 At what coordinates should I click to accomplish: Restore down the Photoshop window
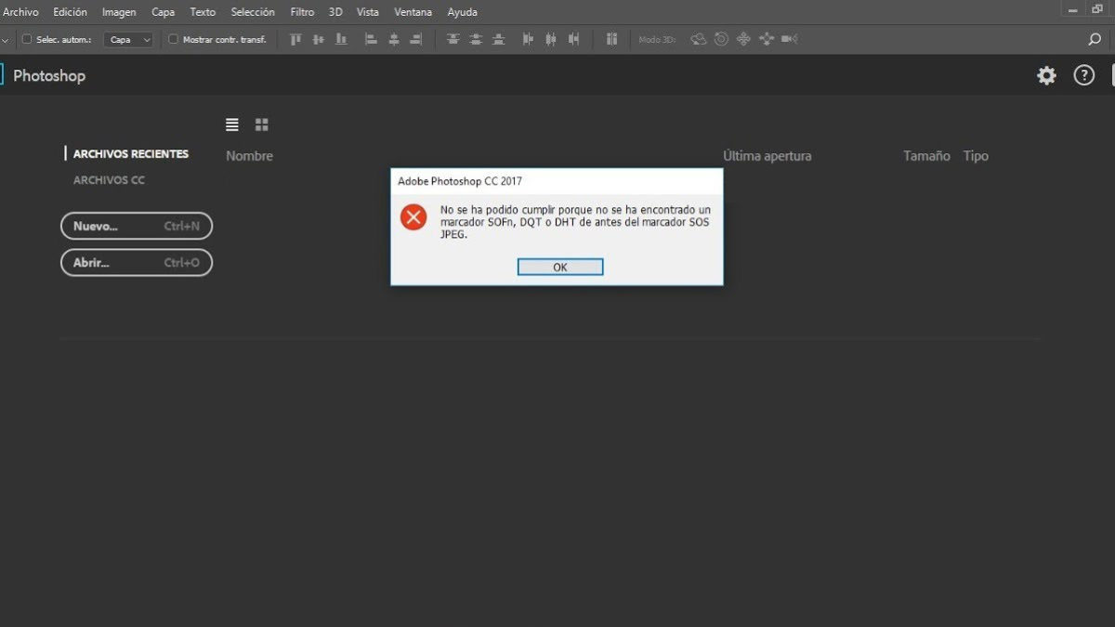(x=1097, y=9)
